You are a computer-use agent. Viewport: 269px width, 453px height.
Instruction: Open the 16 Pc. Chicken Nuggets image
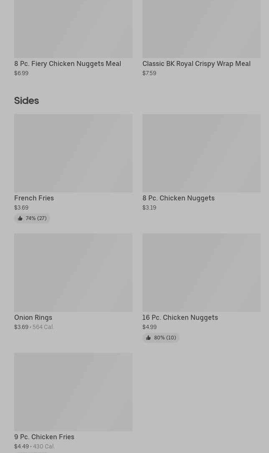click(201, 273)
